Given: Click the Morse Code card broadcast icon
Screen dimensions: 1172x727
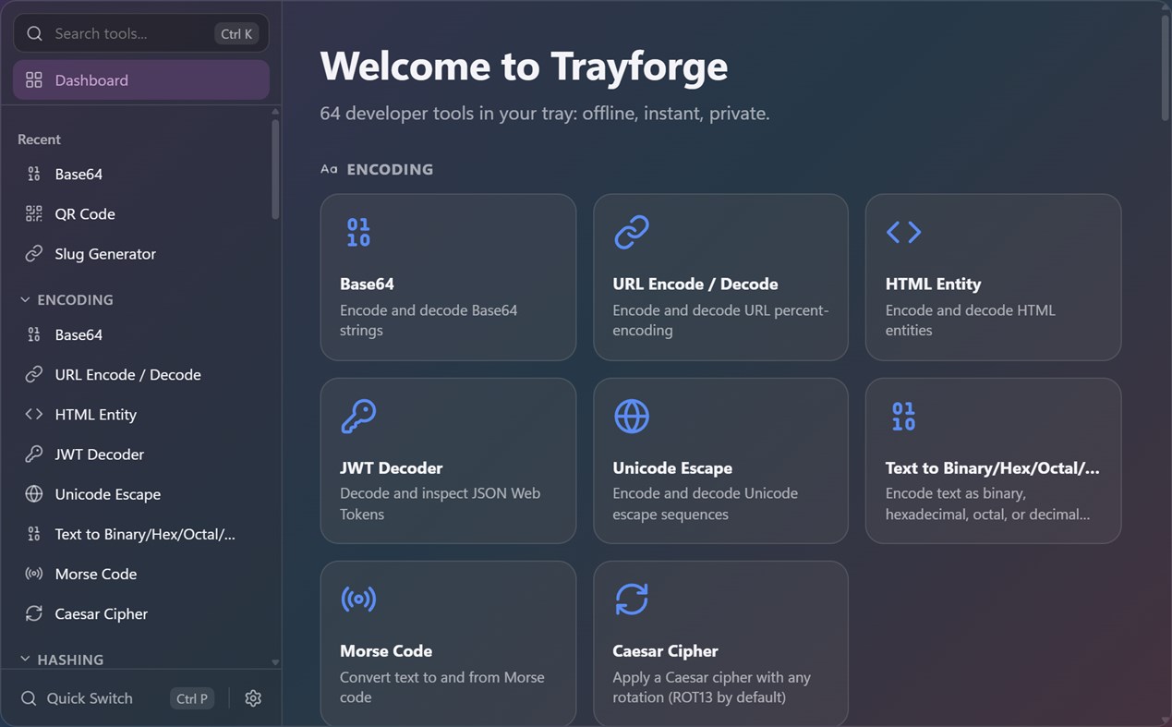Looking at the screenshot, I should 358,599.
